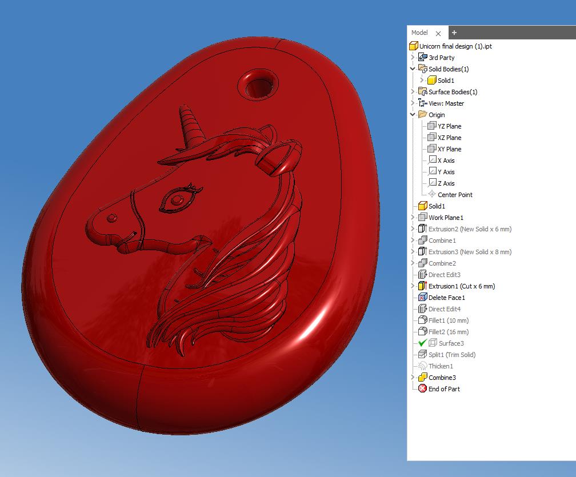
Task: Select the 'Extrusion1 (Cut x 6 mm)' label
Action: tap(462, 286)
